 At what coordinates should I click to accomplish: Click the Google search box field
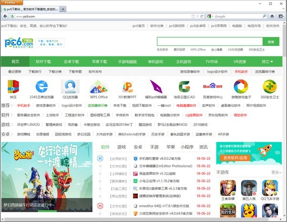[x=238, y=16]
